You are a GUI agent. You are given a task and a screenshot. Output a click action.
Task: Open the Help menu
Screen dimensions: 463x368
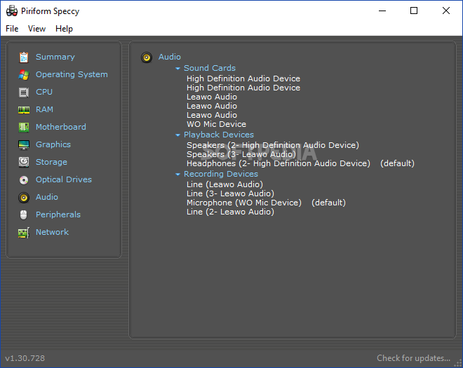pos(64,29)
